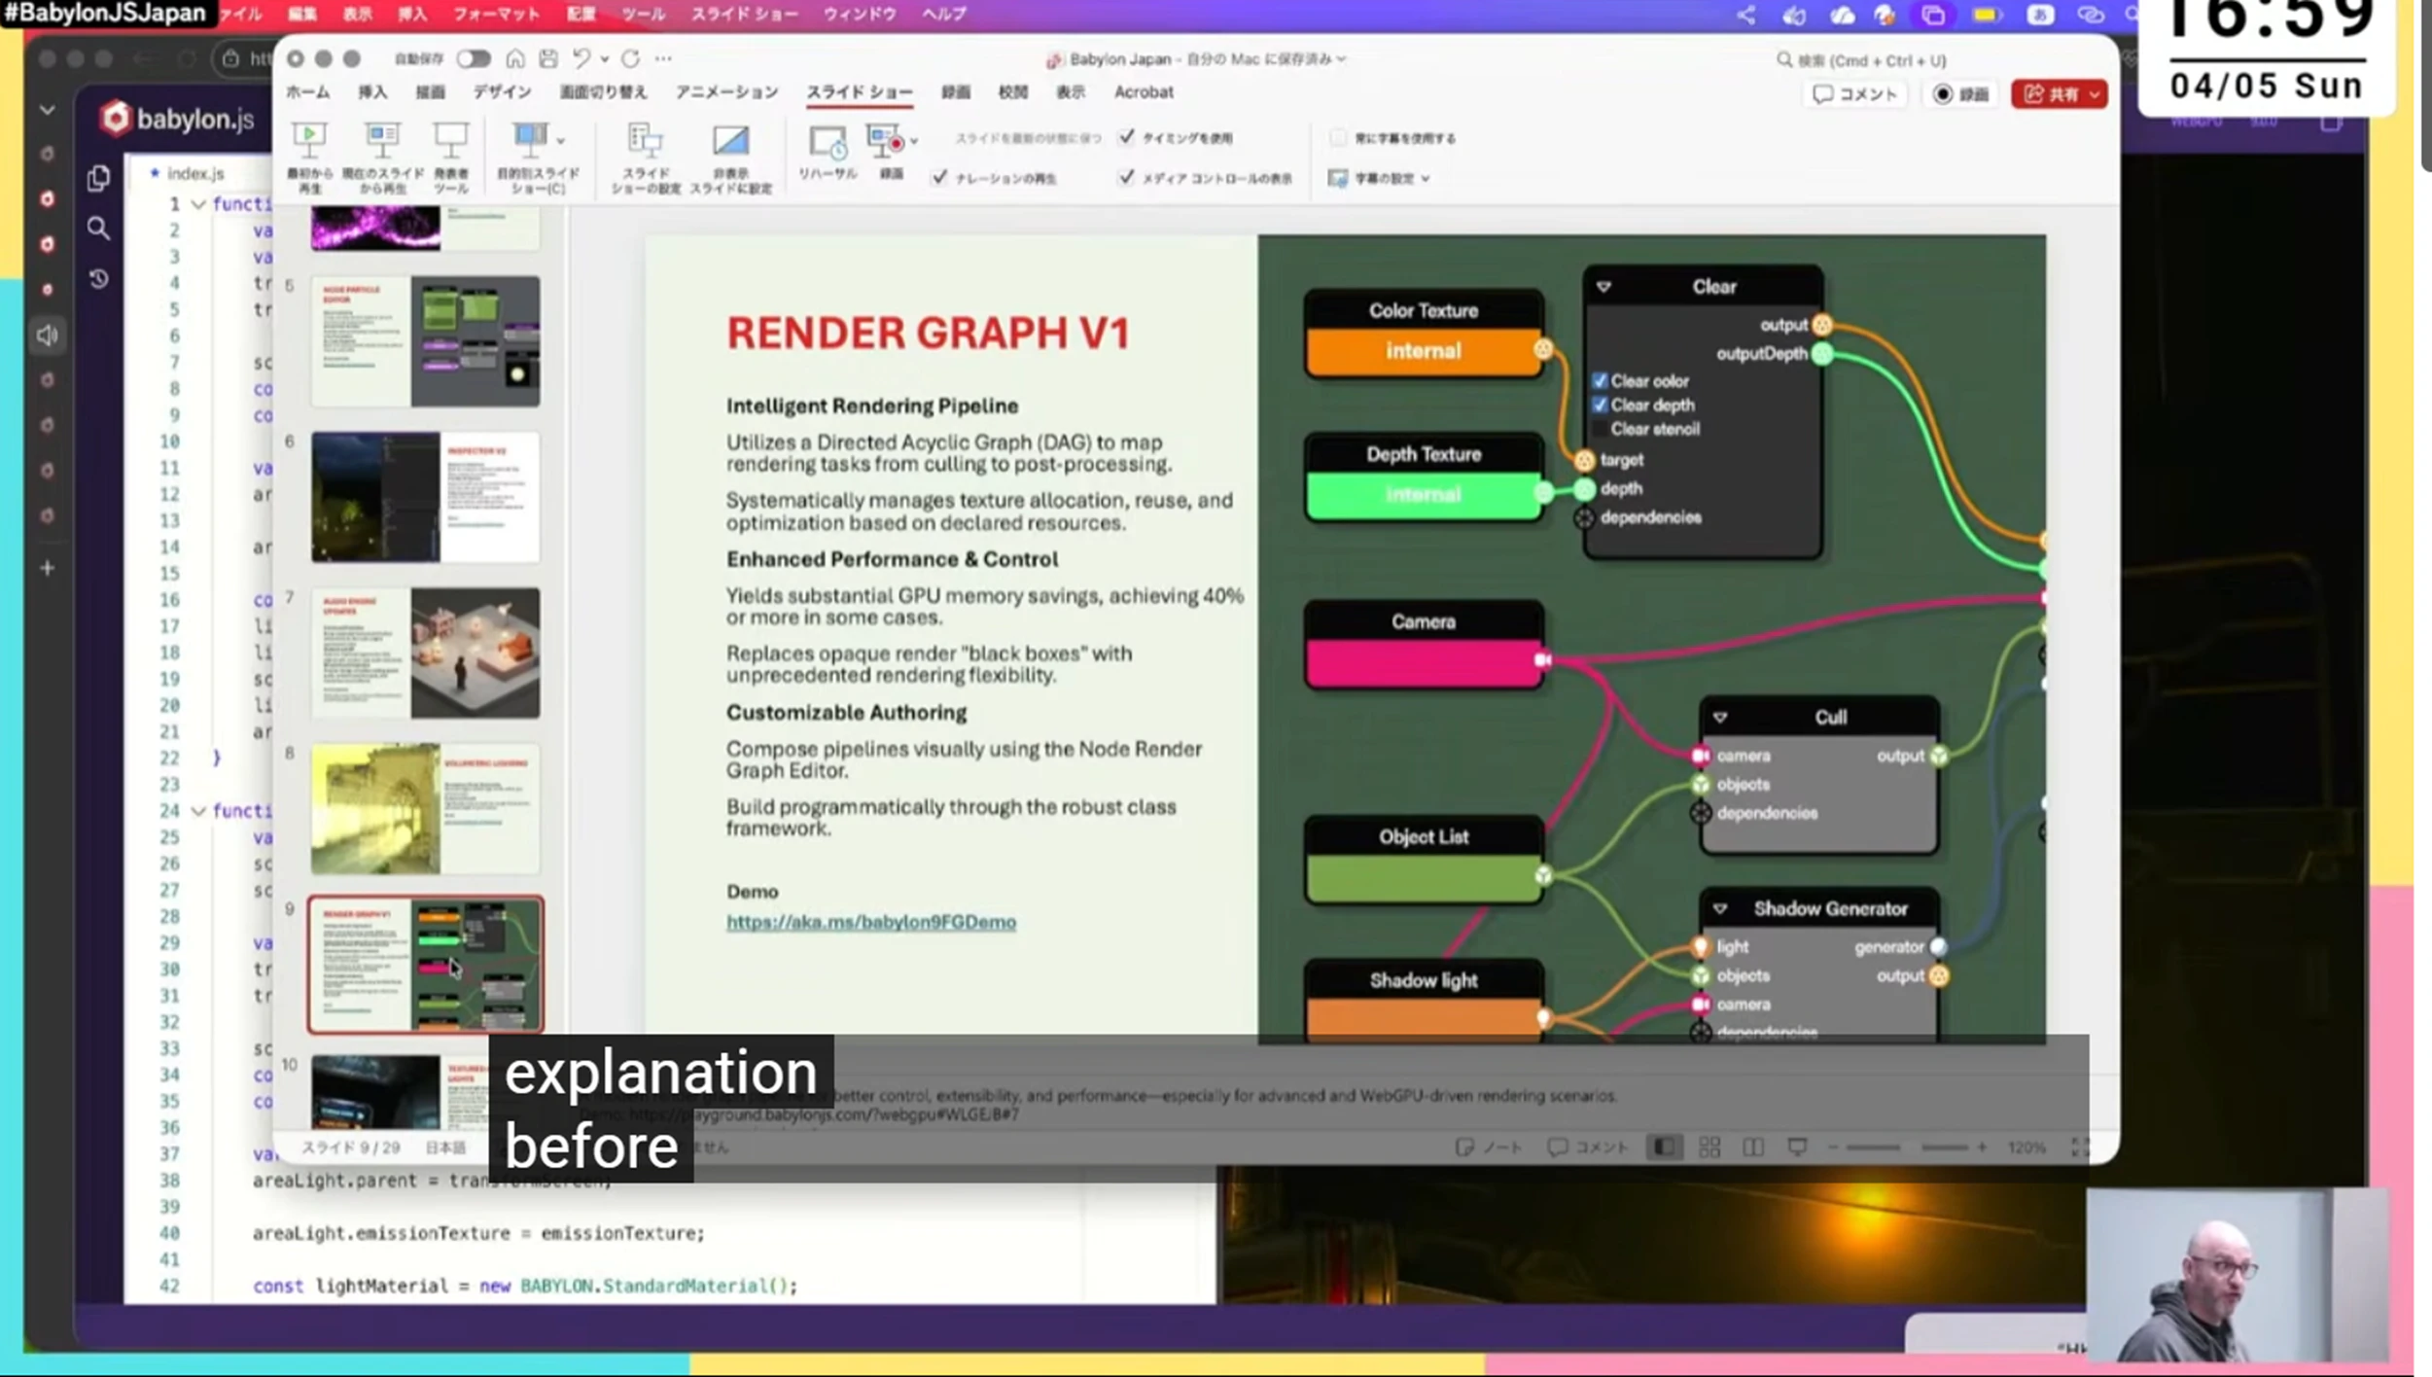Viewport: 2432px width, 1377px height.
Task: Uncheck the play narrations checkbox
Action: [939, 178]
